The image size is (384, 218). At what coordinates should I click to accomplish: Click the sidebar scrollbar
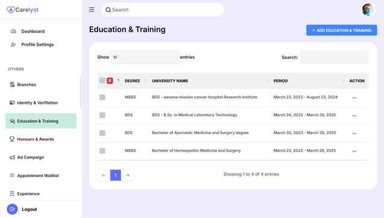tap(81, 92)
